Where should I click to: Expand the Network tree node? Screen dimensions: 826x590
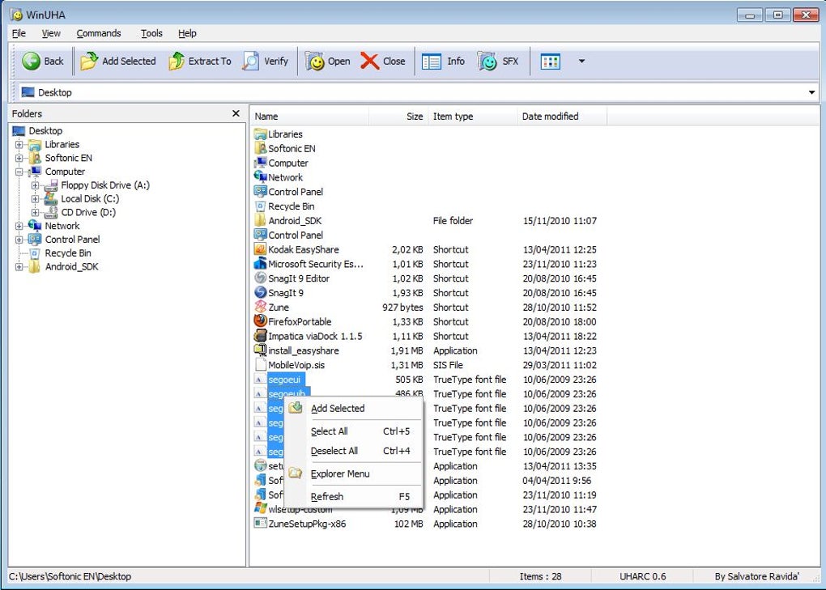pos(19,226)
